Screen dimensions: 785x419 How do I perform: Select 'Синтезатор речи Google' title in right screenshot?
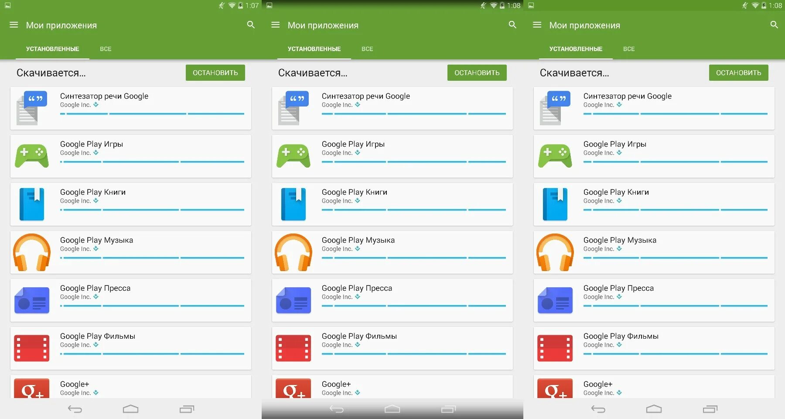[628, 96]
